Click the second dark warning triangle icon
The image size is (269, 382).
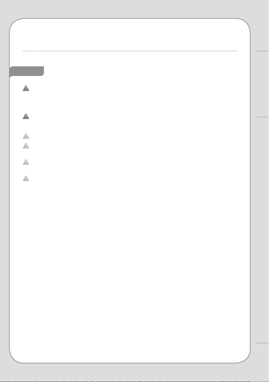pos(26,116)
